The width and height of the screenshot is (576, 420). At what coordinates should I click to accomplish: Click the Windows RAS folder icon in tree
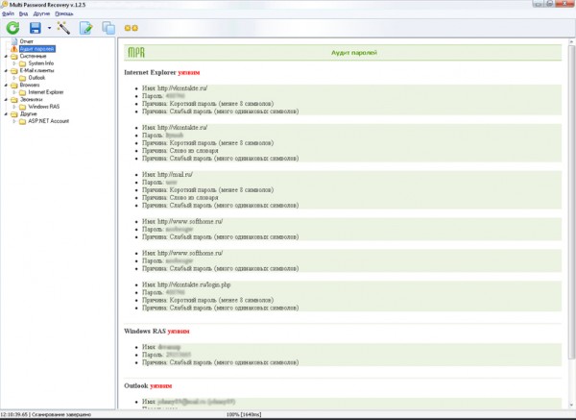[x=22, y=107]
